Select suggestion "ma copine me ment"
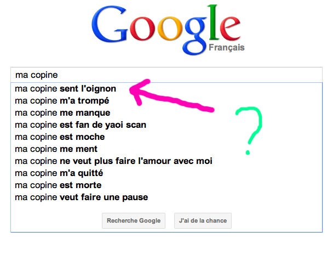 56,149
